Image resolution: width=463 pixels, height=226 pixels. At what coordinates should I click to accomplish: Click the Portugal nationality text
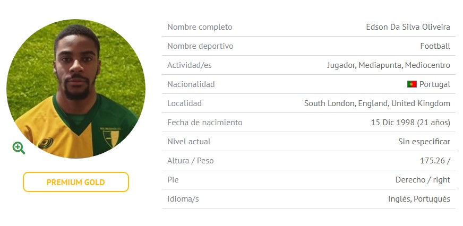435,84
